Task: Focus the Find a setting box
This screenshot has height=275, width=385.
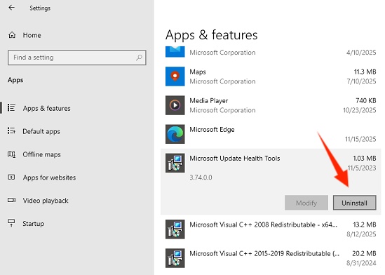Action: [77, 58]
